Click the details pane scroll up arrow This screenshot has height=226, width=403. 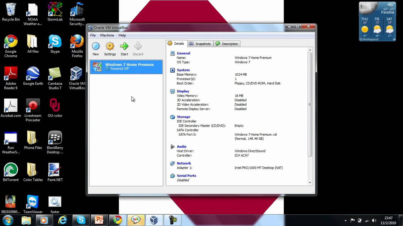(x=310, y=50)
